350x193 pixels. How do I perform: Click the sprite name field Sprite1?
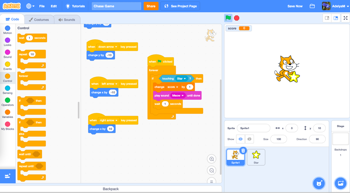(253, 128)
